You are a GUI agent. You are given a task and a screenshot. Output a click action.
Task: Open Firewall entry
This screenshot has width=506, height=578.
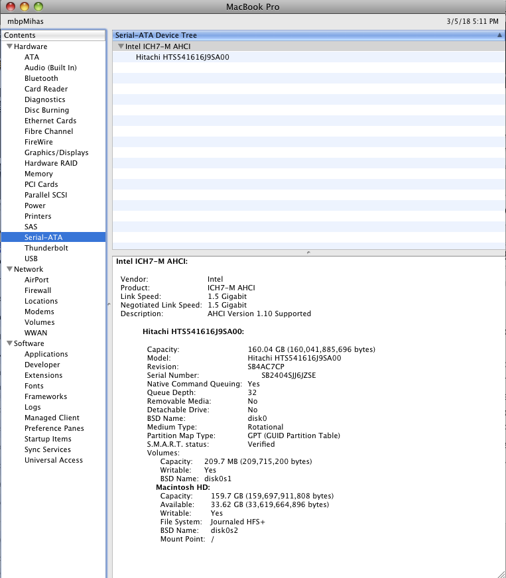click(38, 290)
